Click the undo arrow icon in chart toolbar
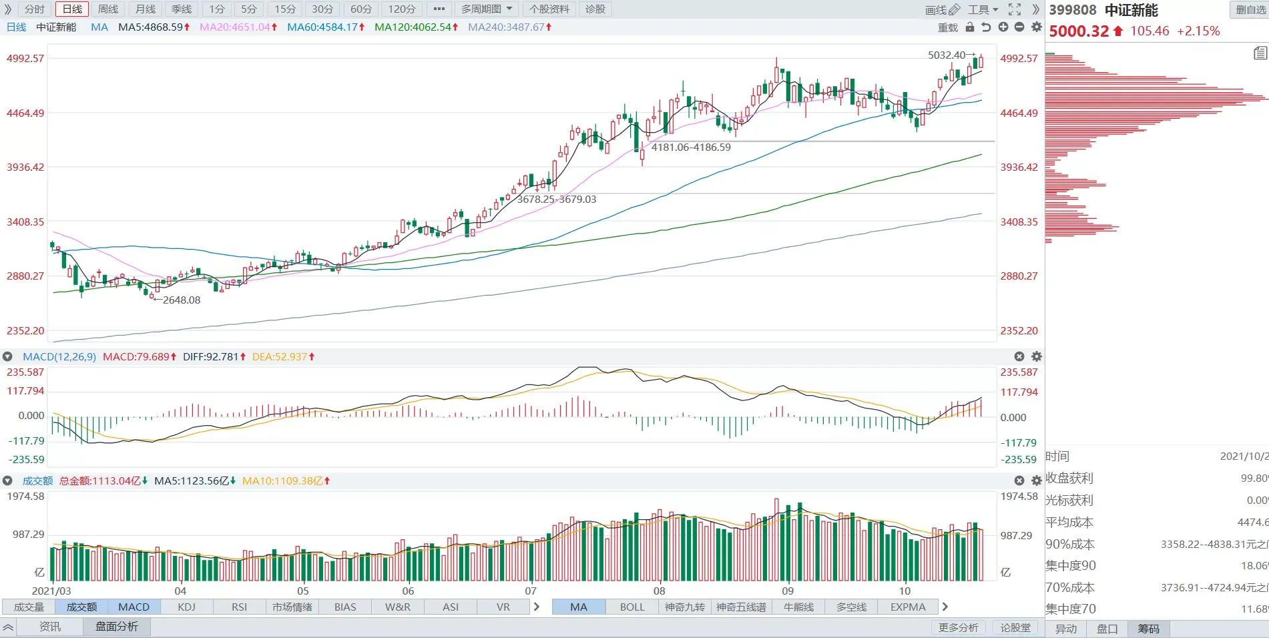The width and height of the screenshot is (1269, 638). 986,27
